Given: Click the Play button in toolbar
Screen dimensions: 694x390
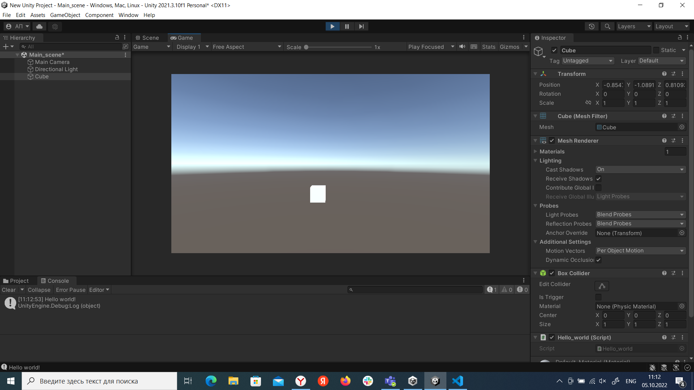Looking at the screenshot, I should click(332, 26).
